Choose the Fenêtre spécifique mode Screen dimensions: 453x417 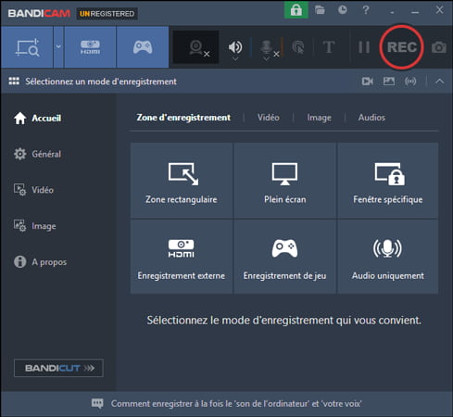coord(388,181)
